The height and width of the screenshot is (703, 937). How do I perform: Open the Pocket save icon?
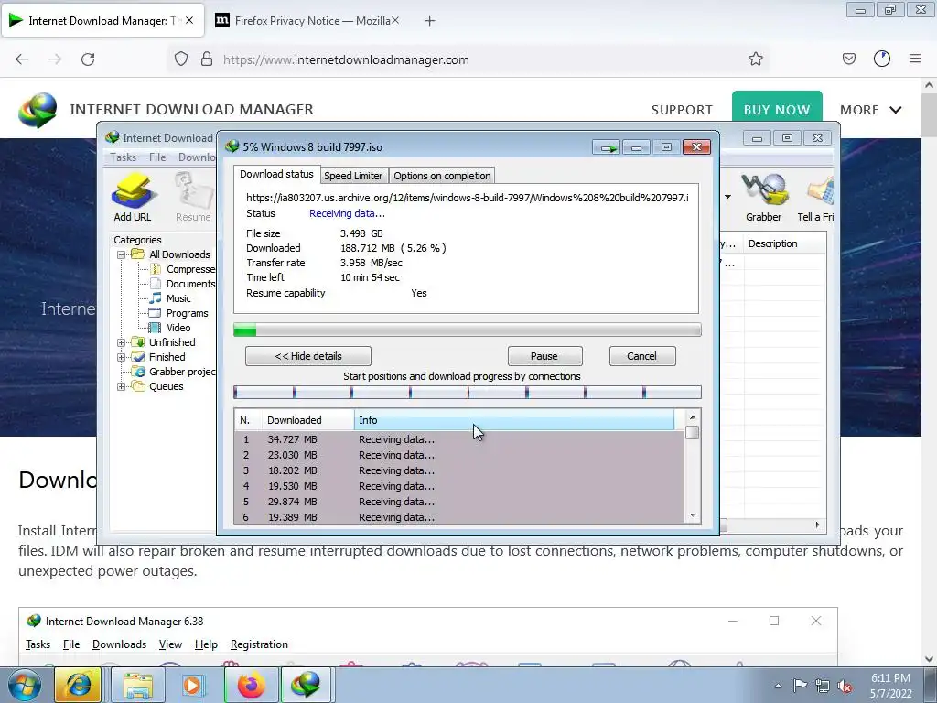pos(848,59)
